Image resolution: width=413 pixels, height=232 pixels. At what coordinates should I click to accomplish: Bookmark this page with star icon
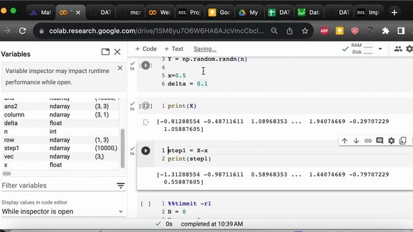point(305,31)
